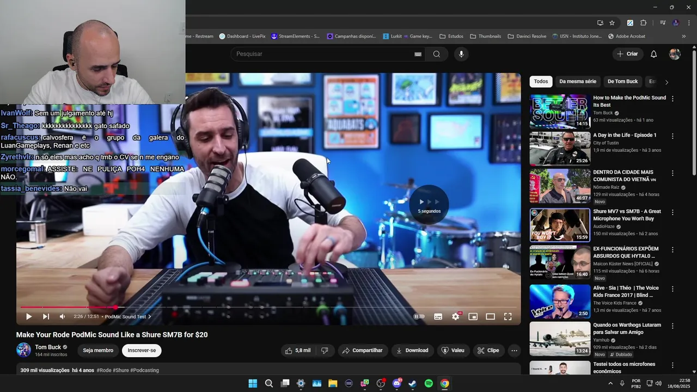Enter fullscreen mode
This screenshot has width=697, height=392.
[x=508, y=316]
